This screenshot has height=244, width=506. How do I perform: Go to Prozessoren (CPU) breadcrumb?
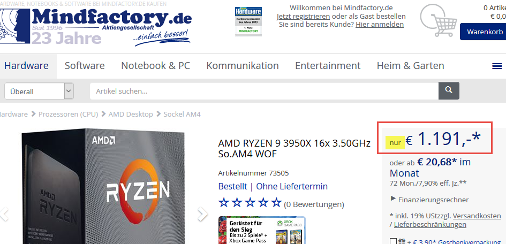(x=68, y=114)
